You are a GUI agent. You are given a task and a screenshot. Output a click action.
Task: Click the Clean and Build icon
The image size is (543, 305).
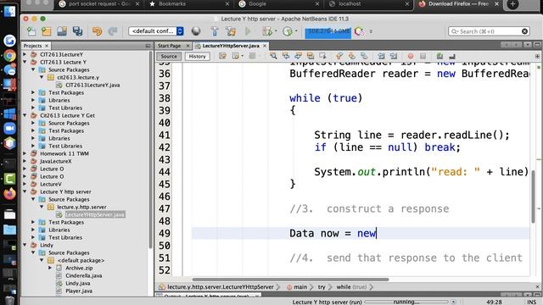point(231,31)
